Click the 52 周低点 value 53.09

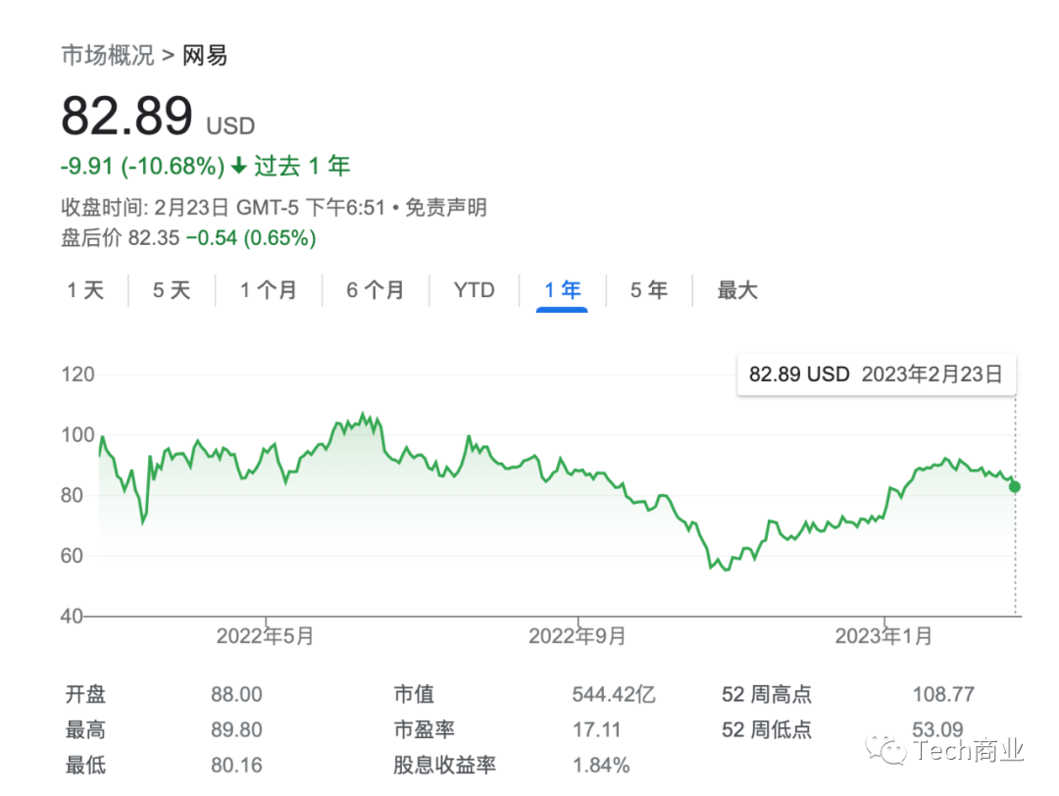coord(937,729)
